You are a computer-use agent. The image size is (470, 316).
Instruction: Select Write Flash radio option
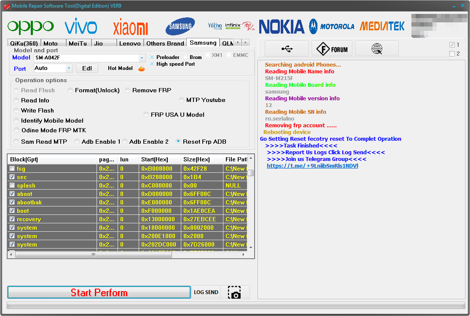coord(17,110)
